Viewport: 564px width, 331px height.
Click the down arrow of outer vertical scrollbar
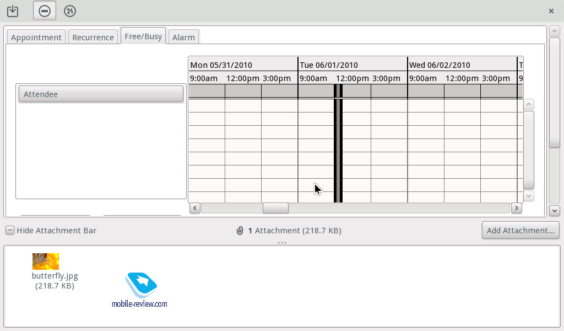point(555,211)
